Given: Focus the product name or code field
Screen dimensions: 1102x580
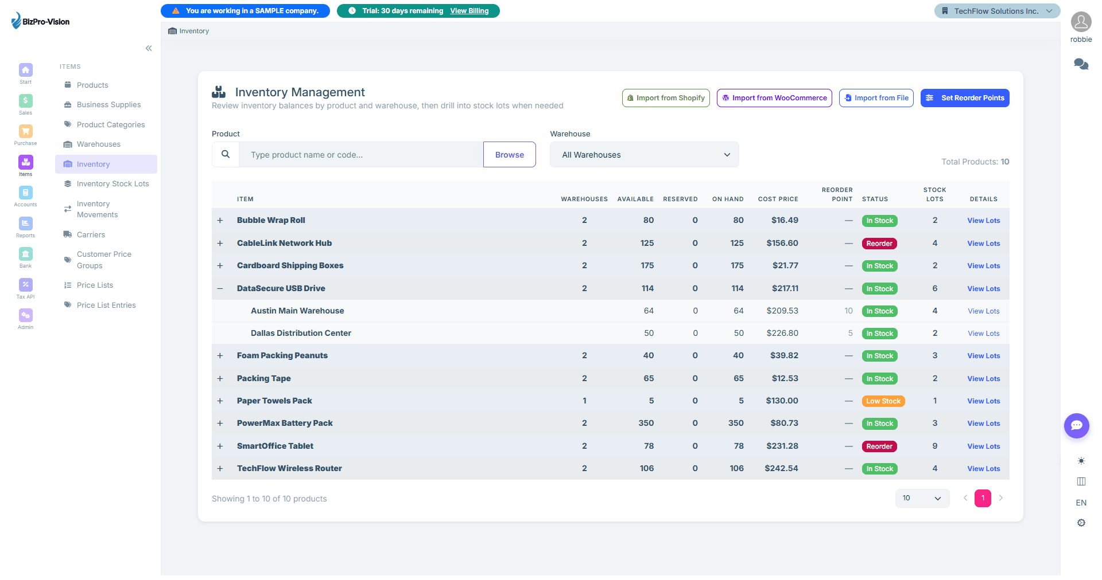Looking at the screenshot, I should pos(361,155).
